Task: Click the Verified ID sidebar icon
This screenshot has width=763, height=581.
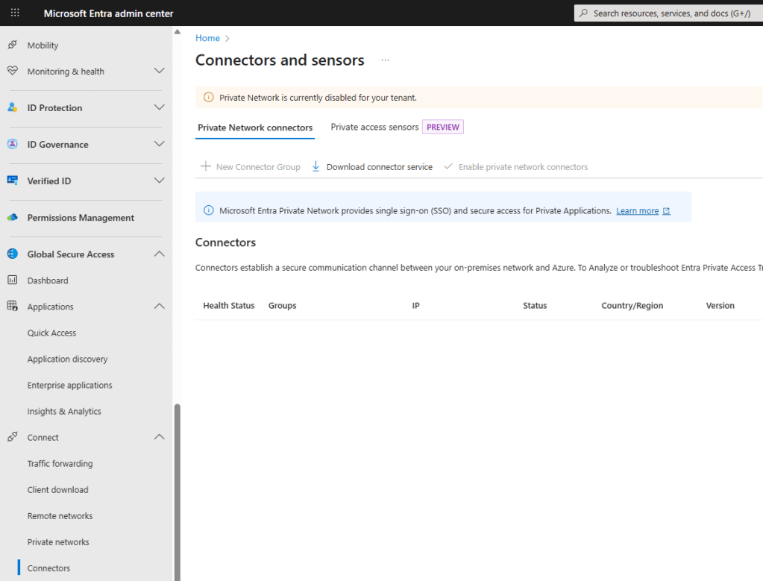Action: click(12, 180)
